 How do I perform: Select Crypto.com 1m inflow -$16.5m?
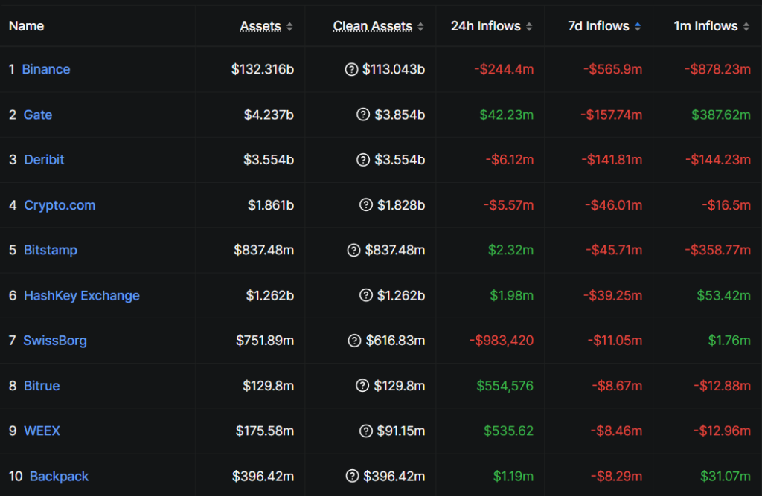coord(726,205)
